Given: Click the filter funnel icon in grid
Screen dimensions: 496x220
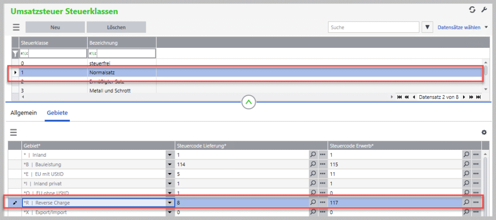Looking at the screenshot, I should pyautogui.click(x=15, y=53).
